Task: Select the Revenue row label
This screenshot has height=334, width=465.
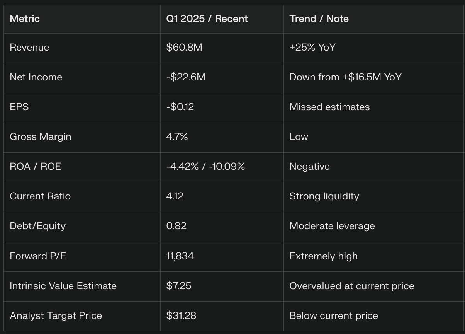Action: 29,48
